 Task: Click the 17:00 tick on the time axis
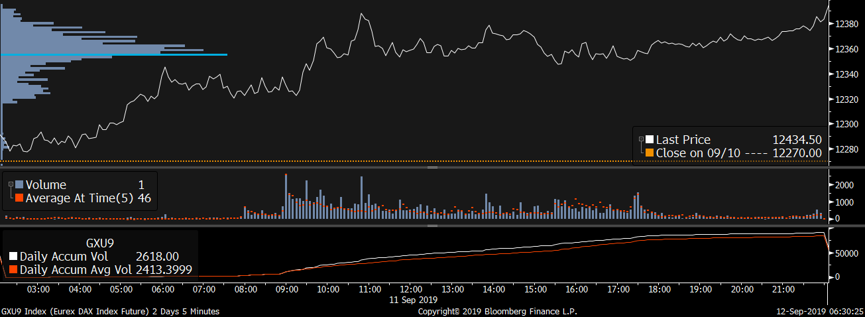(618, 289)
